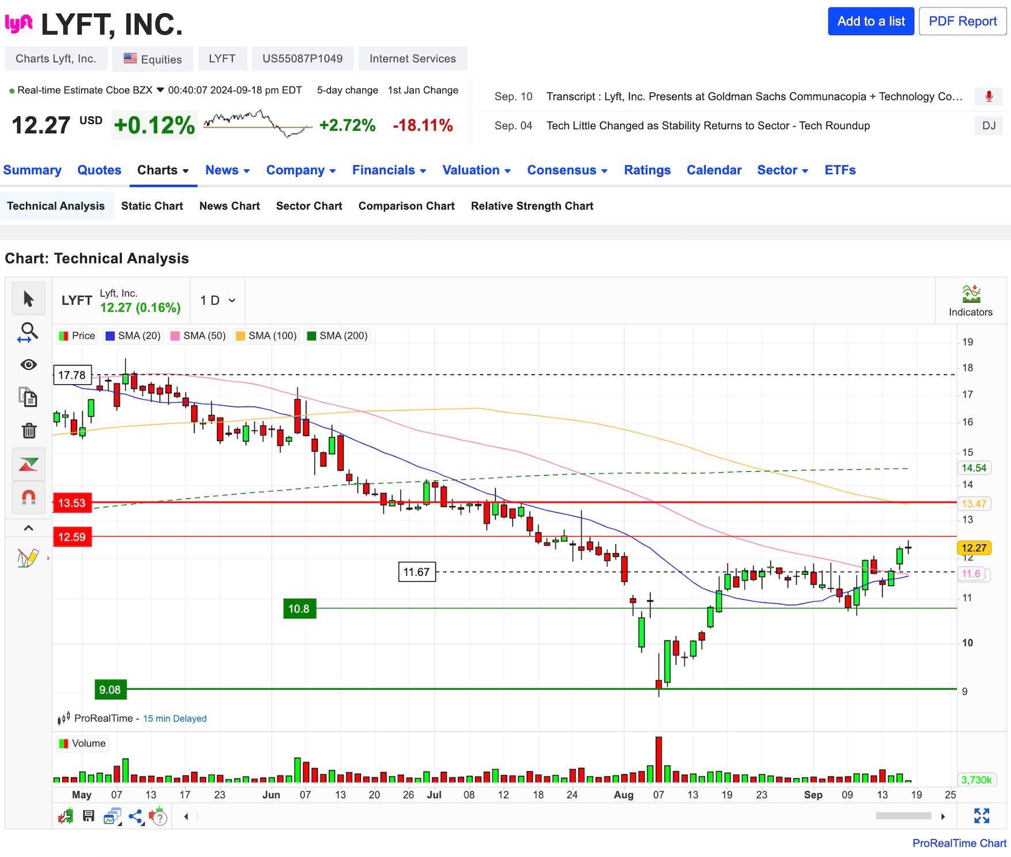This screenshot has width=1011, height=857.
Task: Select the arrow cursor tool
Action: 28,299
